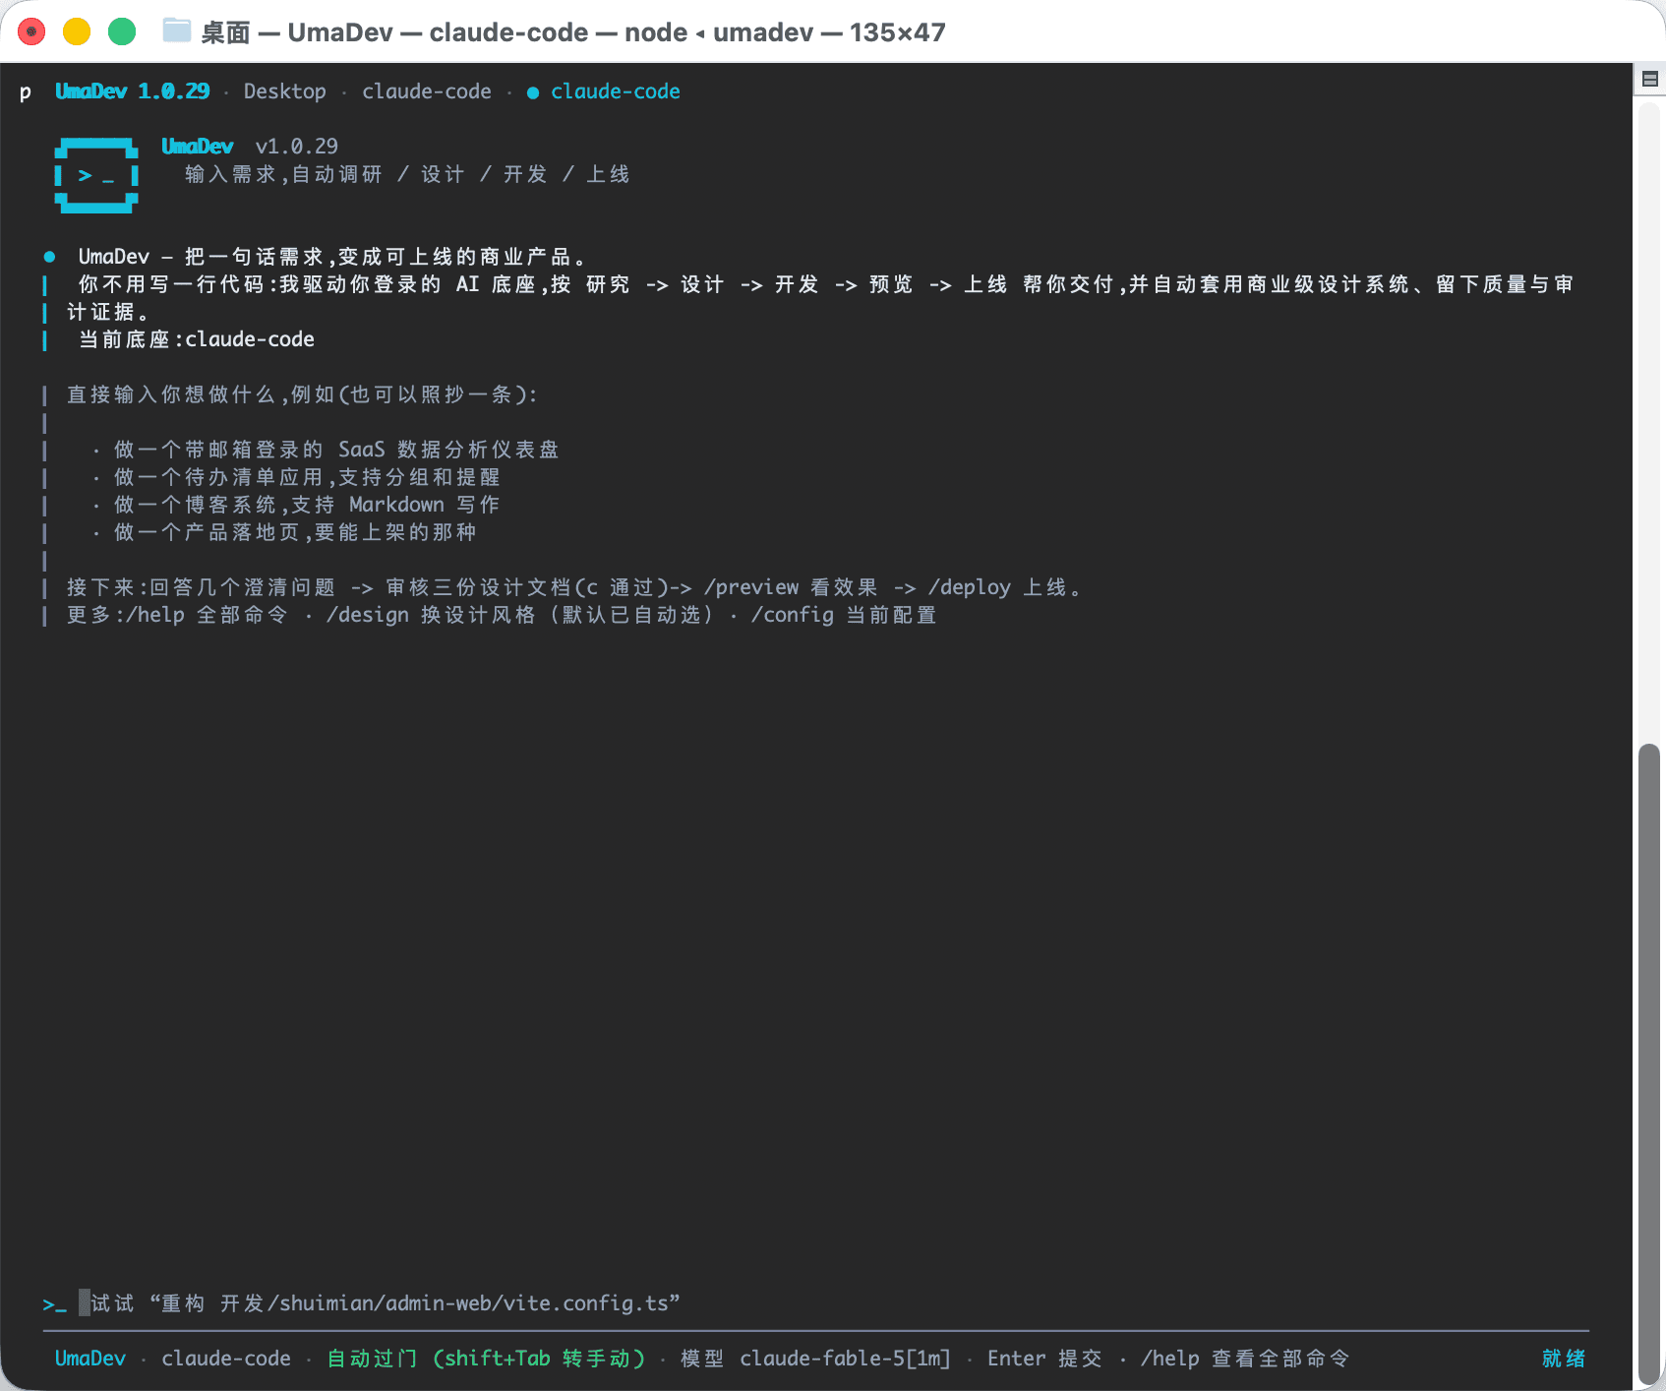Click "/deploy 上线" command text
Screen dimensions: 1666x1391
[998, 587]
